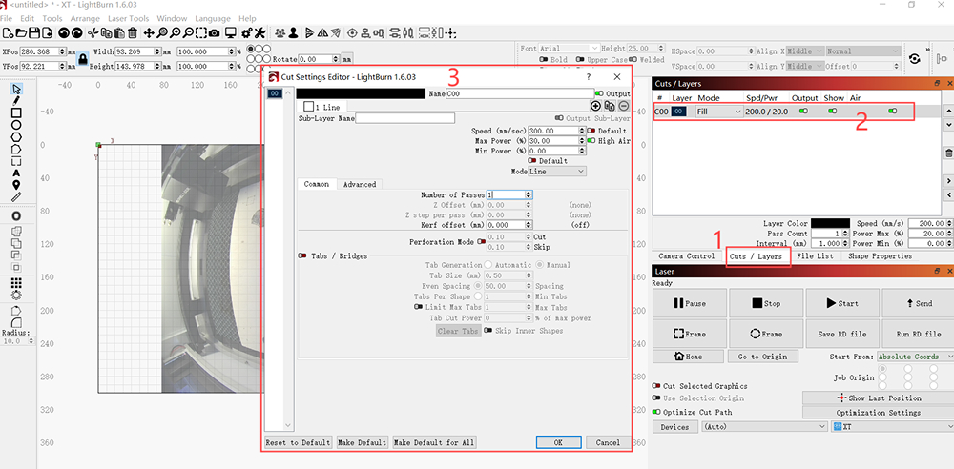
Task: Select the Rectangle tool
Action: (x=16, y=113)
